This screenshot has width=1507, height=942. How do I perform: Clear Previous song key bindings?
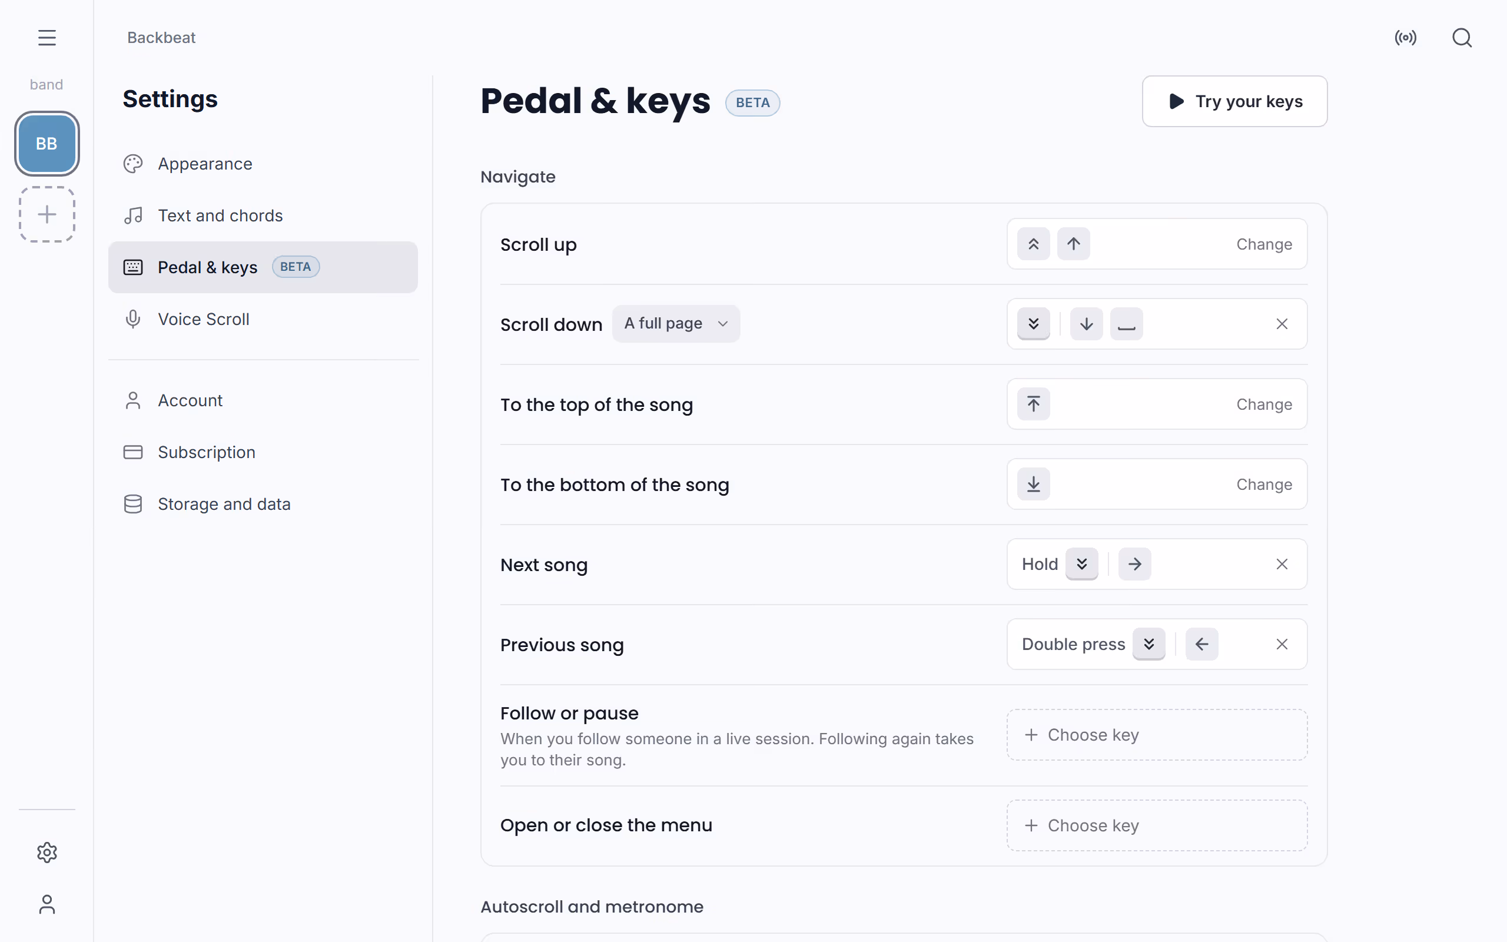(x=1282, y=644)
